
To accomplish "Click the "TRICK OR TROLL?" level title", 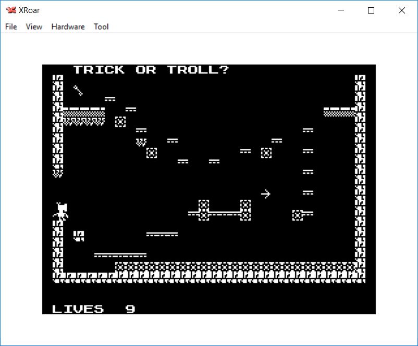I will (151, 70).
